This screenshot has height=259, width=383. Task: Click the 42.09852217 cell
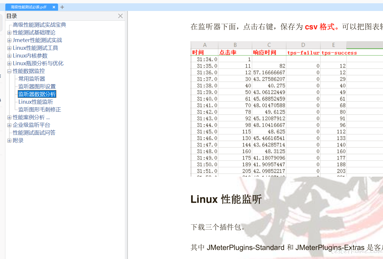click(x=269, y=171)
